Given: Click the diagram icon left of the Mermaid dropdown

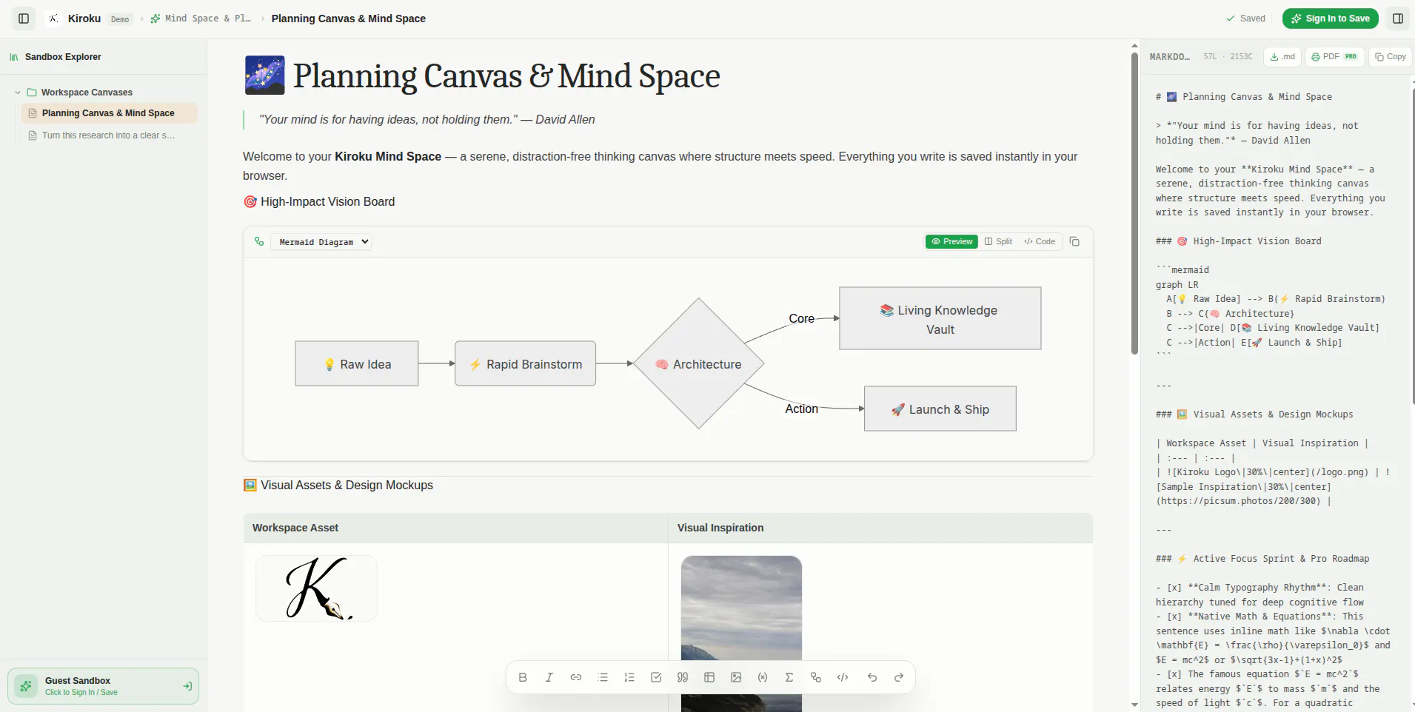Looking at the screenshot, I should pyautogui.click(x=259, y=241).
